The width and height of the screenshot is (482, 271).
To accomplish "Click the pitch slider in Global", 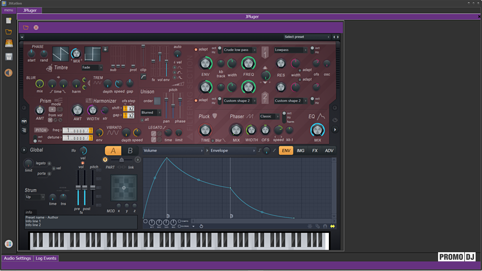I will pyautogui.click(x=93, y=187).
